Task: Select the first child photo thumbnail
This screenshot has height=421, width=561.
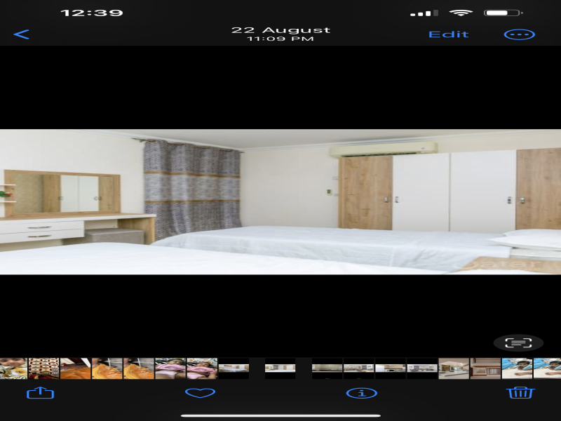Action: tap(13, 368)
